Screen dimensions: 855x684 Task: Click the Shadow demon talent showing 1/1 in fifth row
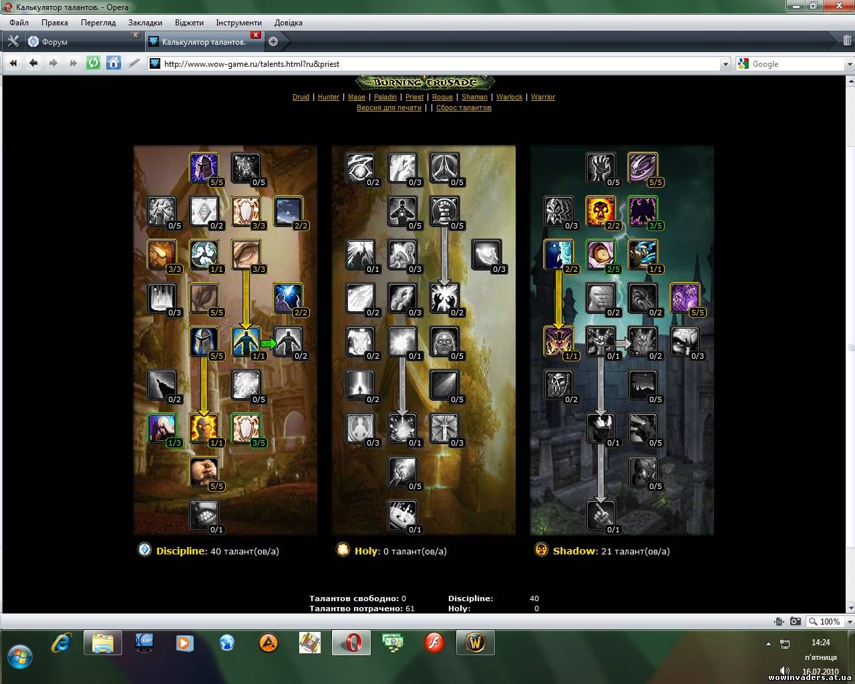558,341
